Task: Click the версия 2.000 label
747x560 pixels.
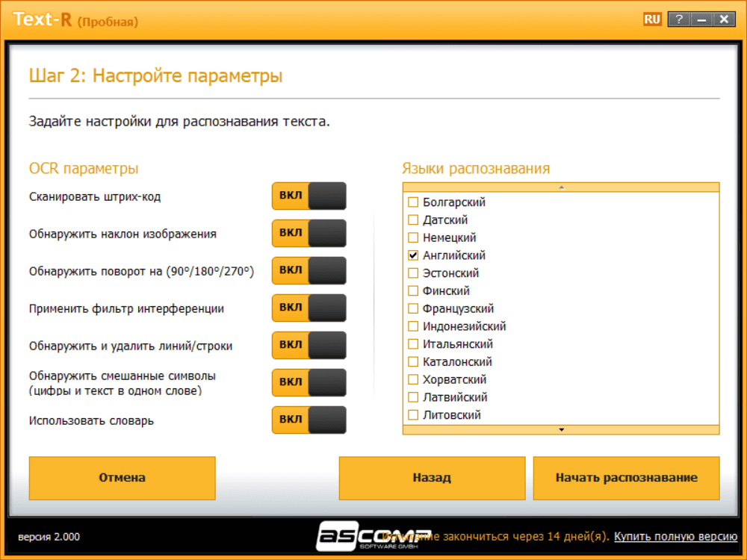Action: [x=49, y=537]
